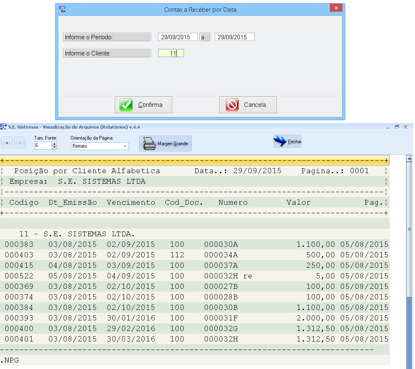415x369 pixels.
Task: Click the period end date field
Action: [x=234, y=37]
